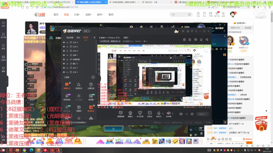Expand the speaker options arrow
The height and width of the screenshot is (153, 273).
[x=173, y=114]
